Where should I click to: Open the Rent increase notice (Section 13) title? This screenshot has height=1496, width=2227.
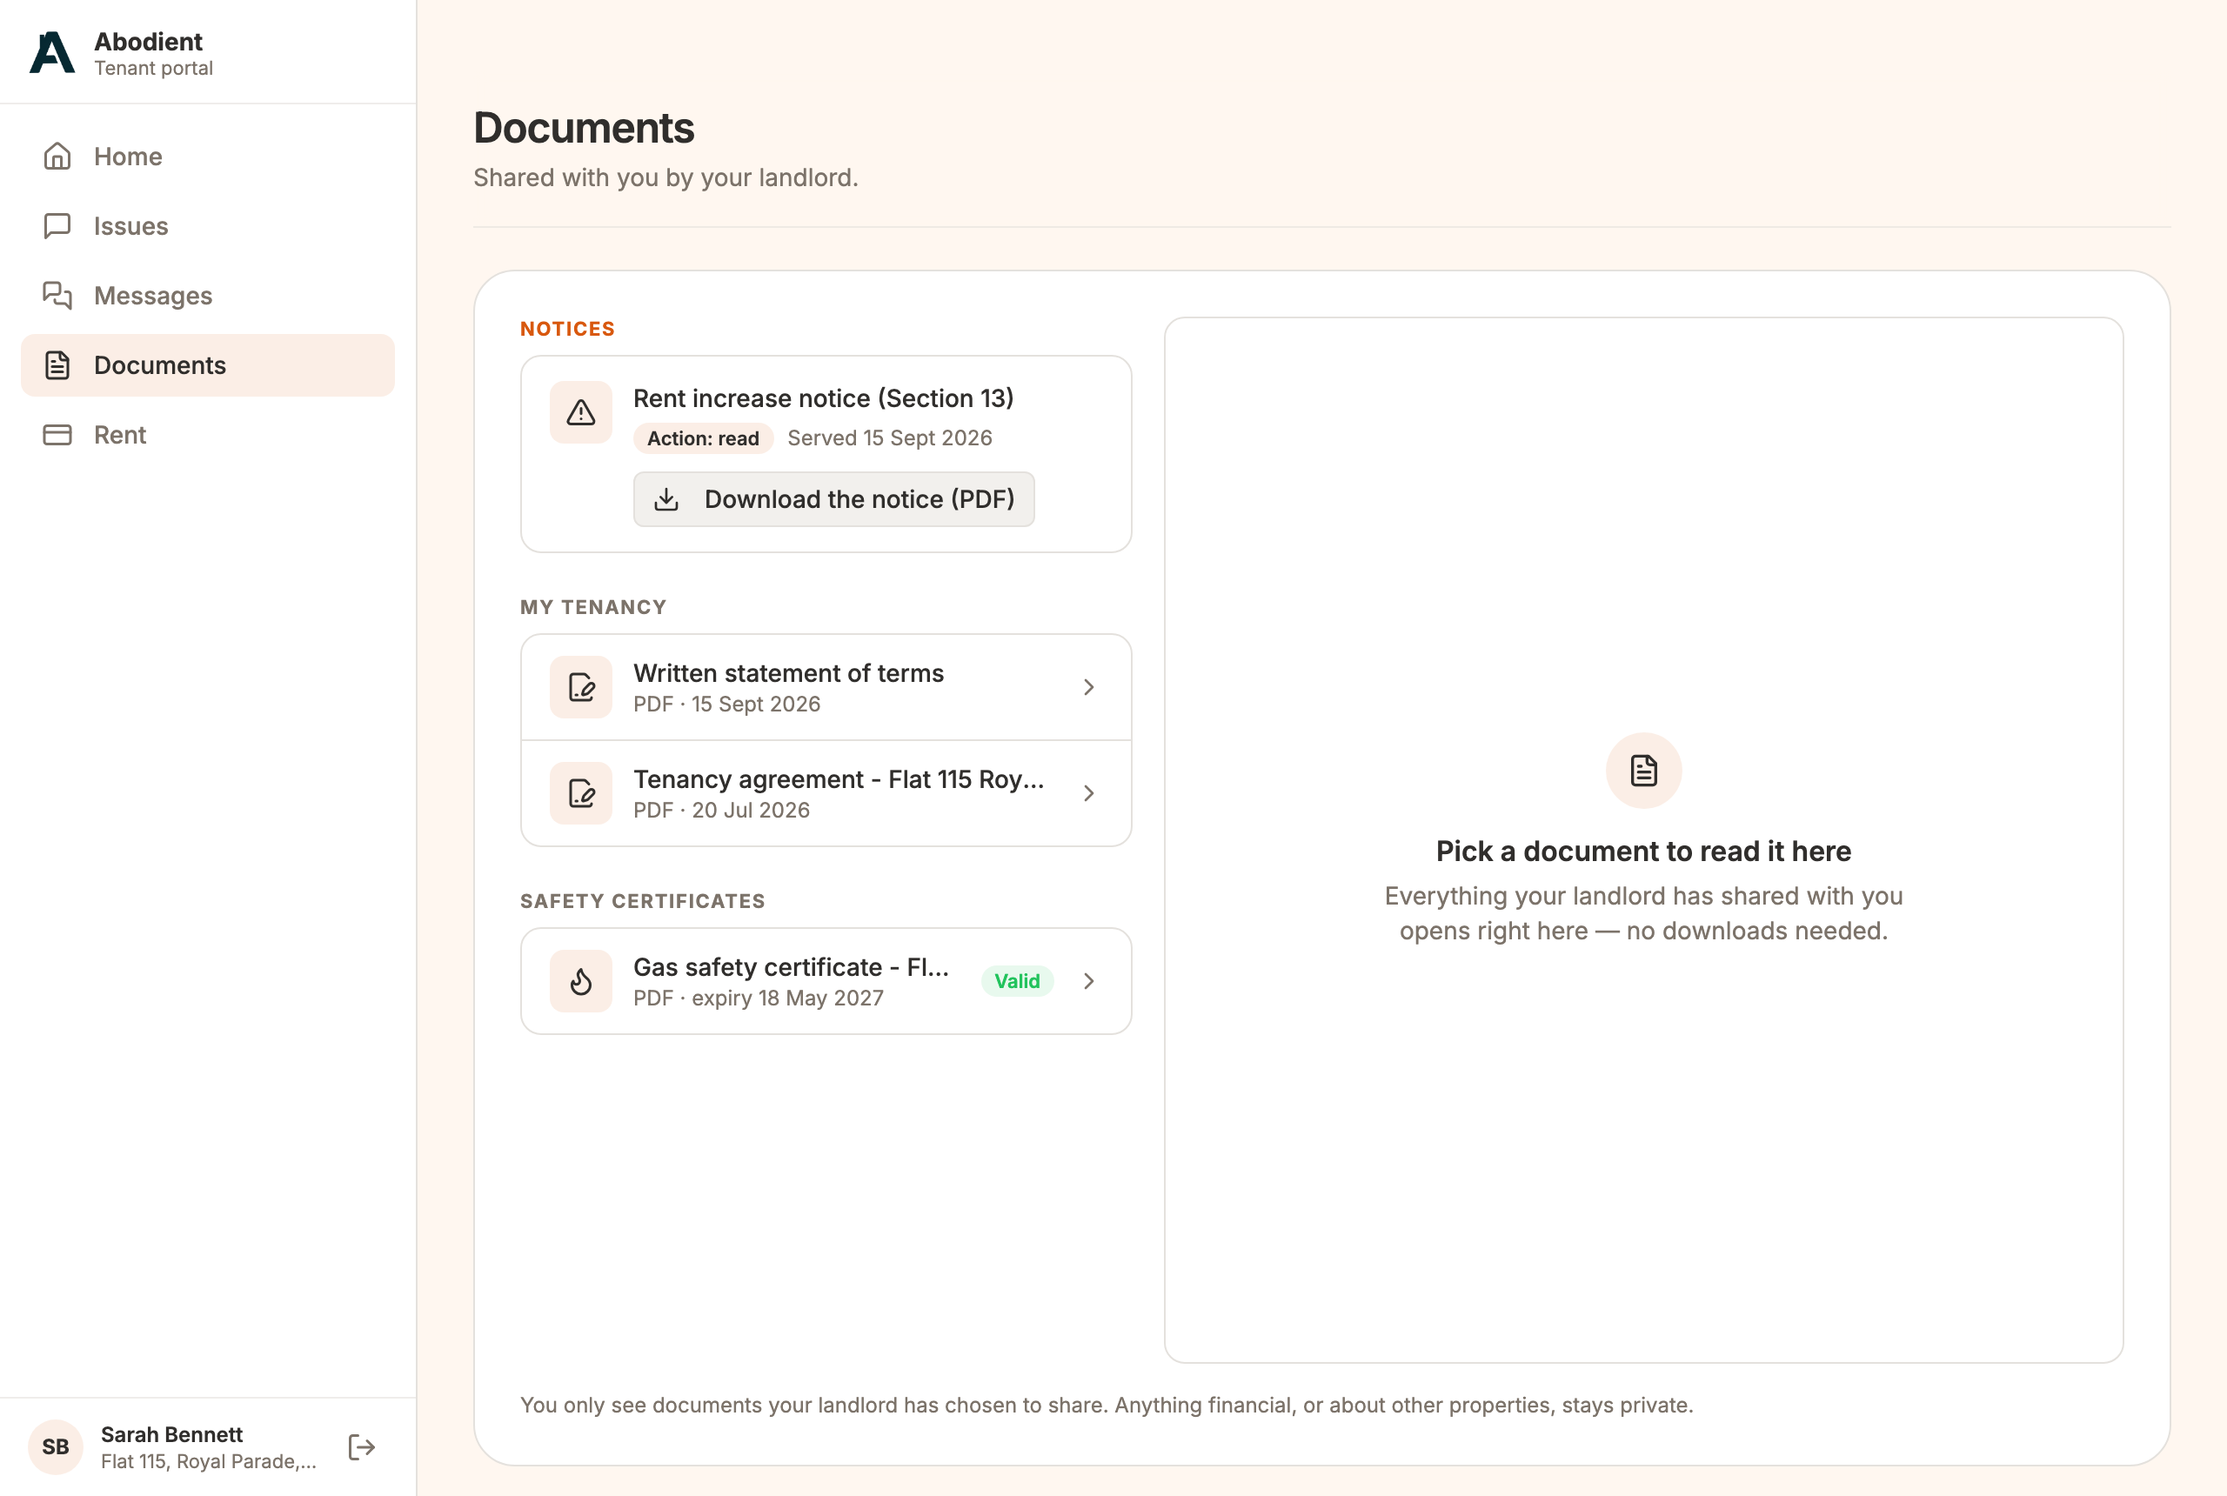tap(824, 397)
